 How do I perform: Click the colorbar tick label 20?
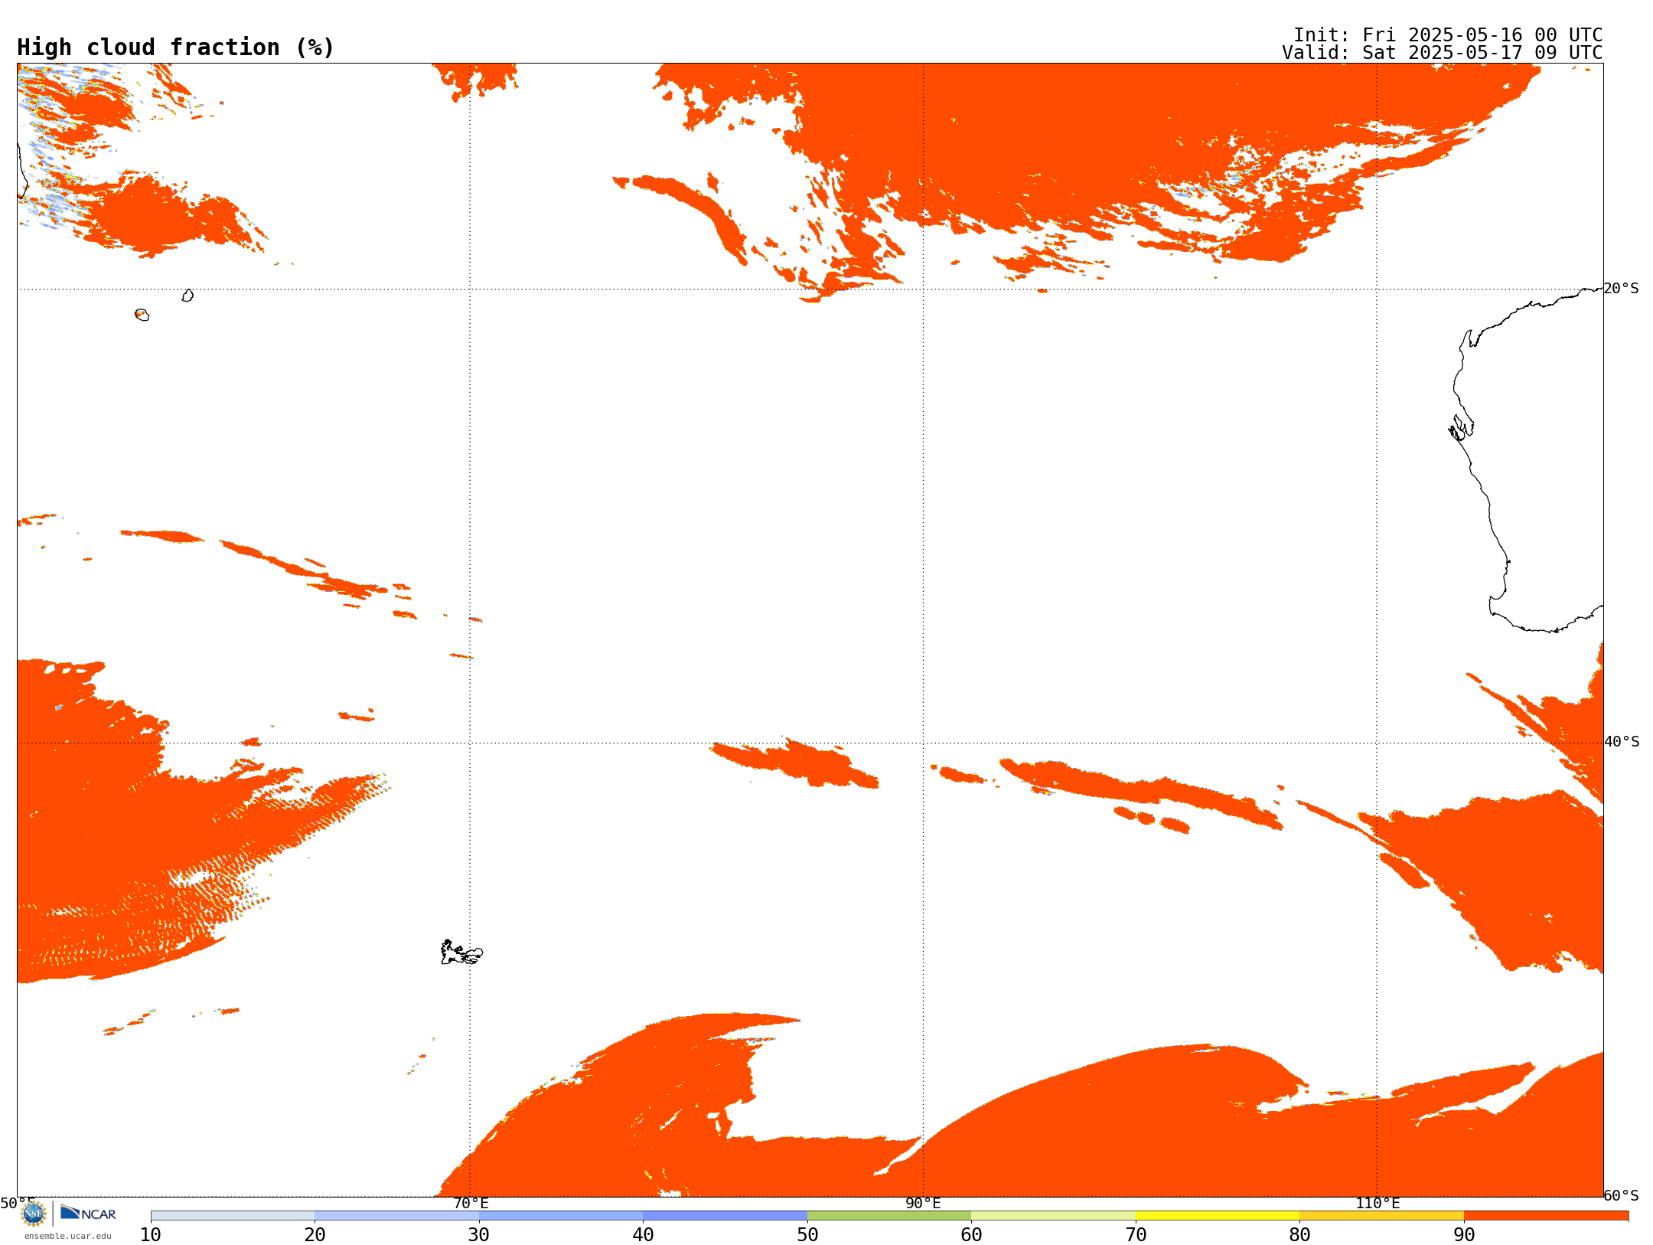pyautogui.click(x=315, y=1235)
